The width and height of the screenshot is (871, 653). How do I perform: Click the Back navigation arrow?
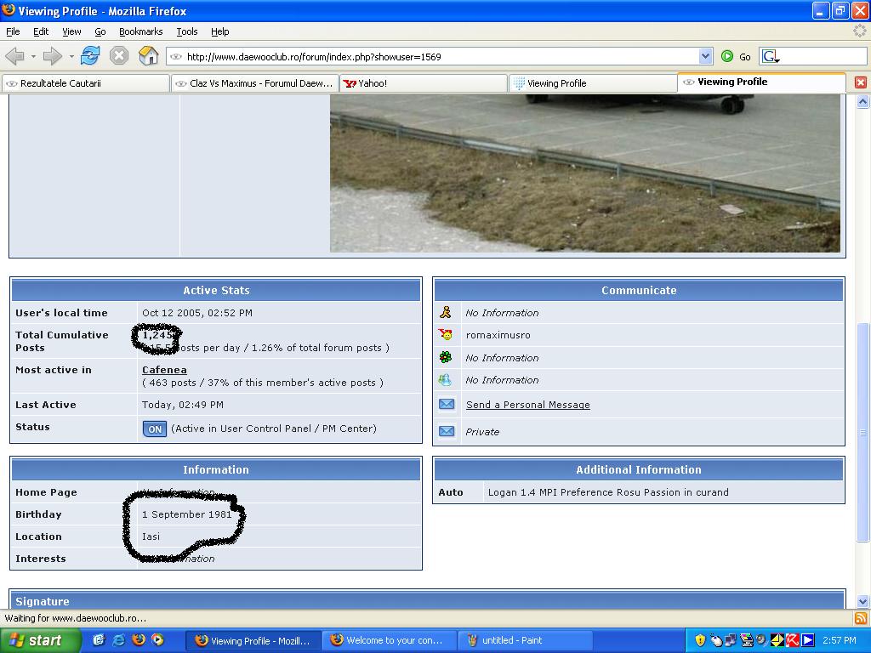tap(14, 56)
